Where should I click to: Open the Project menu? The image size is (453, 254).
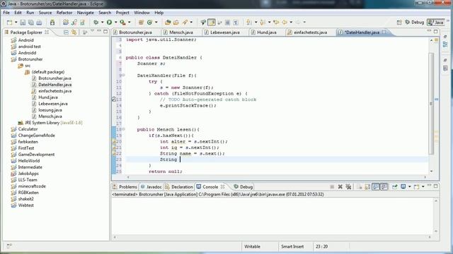coord(122,13)
